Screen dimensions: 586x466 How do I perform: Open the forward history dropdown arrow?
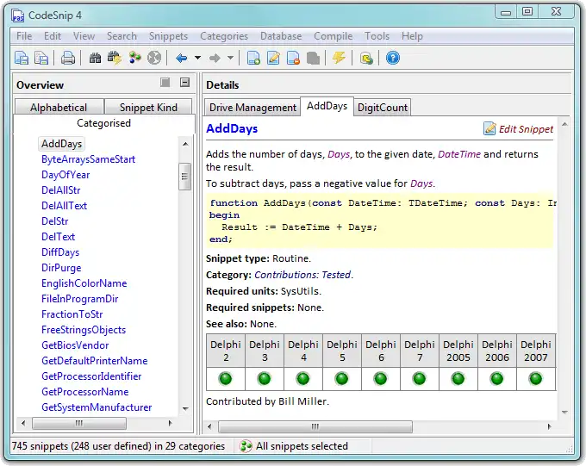(x=230, y=59)
